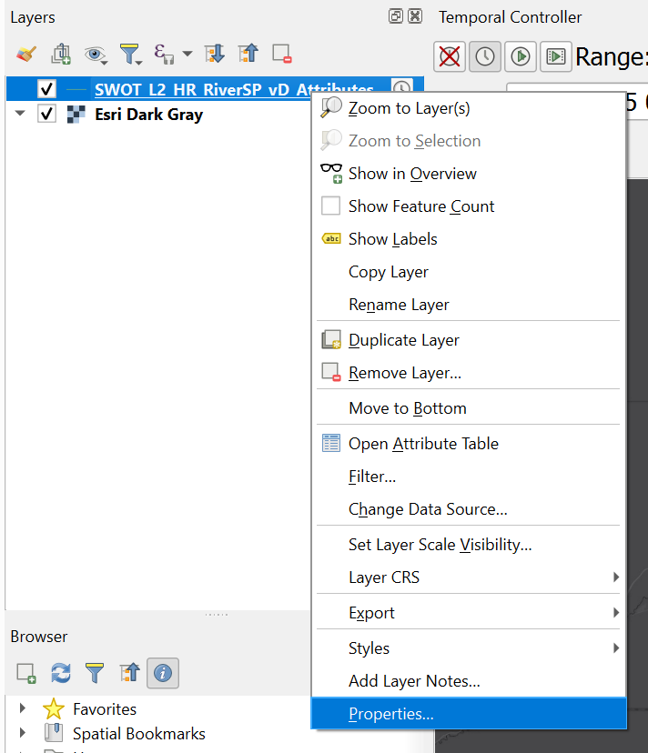Open Manage Map Themes eye icon
Screen dimensions: 648x753
(x=96, y=55)
